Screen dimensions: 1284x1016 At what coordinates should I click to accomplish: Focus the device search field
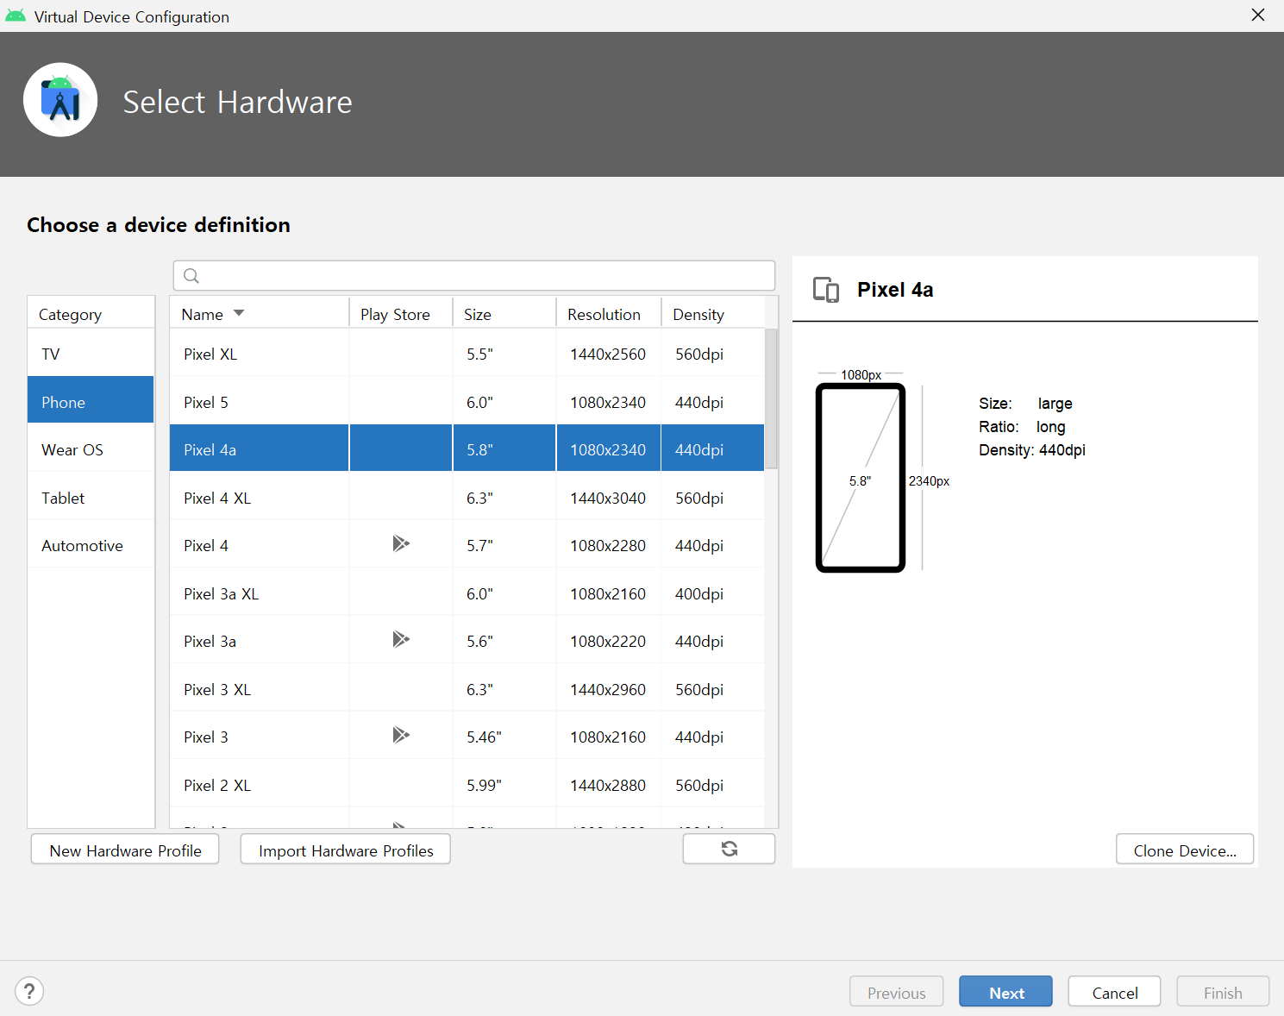[x=474, y=276]
